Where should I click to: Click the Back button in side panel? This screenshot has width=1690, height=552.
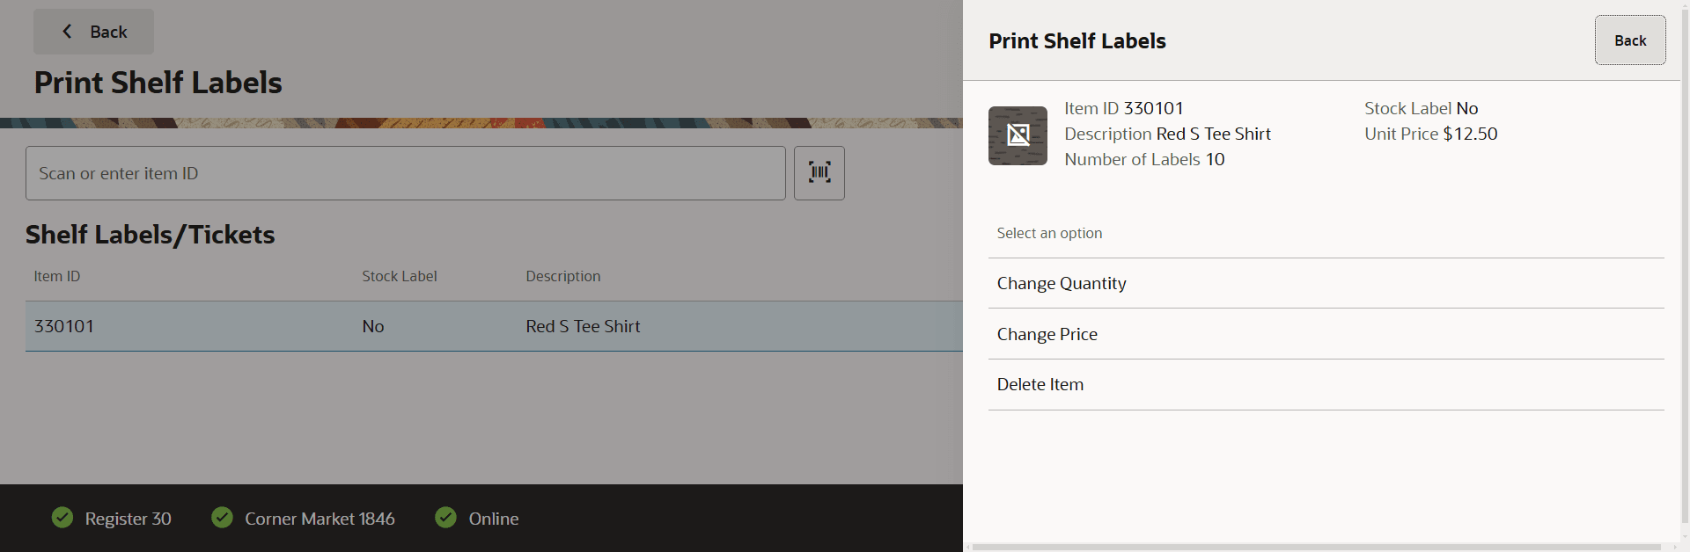click(1630, 40)
